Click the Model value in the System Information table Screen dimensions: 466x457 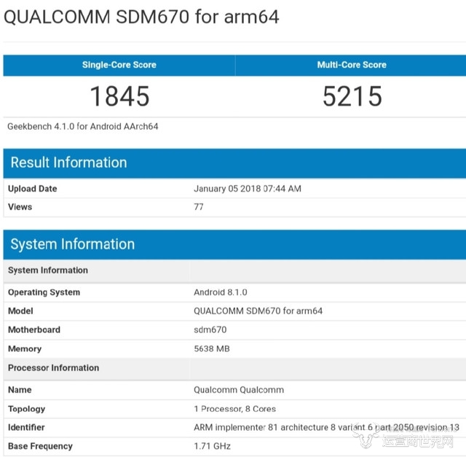258,311
